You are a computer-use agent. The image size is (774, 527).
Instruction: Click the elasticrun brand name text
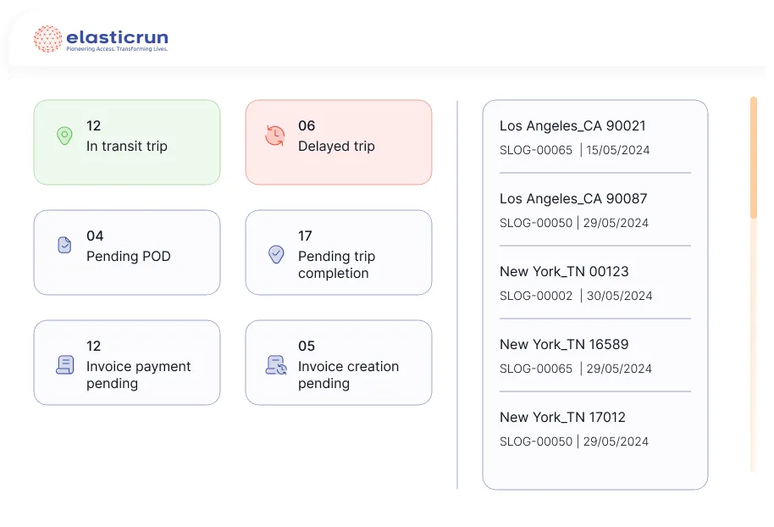coord(117,36)
